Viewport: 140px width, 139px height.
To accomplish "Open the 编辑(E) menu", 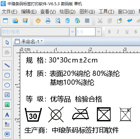I will [29, 11].
